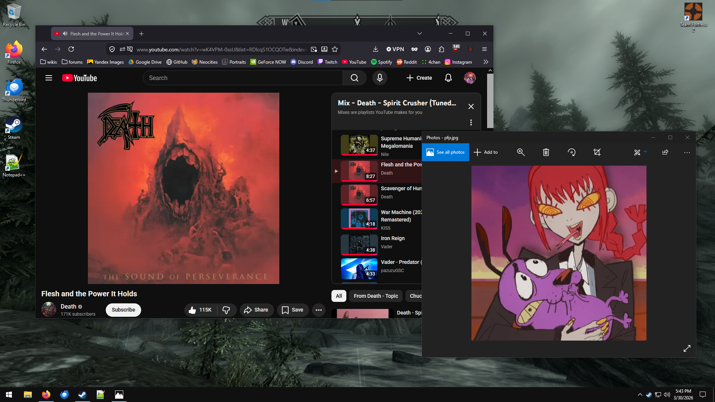Expand the Photos edit tools dropdown arrow

[645, 151]
